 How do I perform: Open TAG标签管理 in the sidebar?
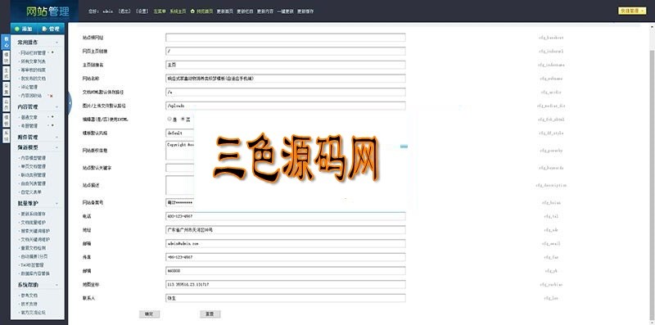(32, 265)
